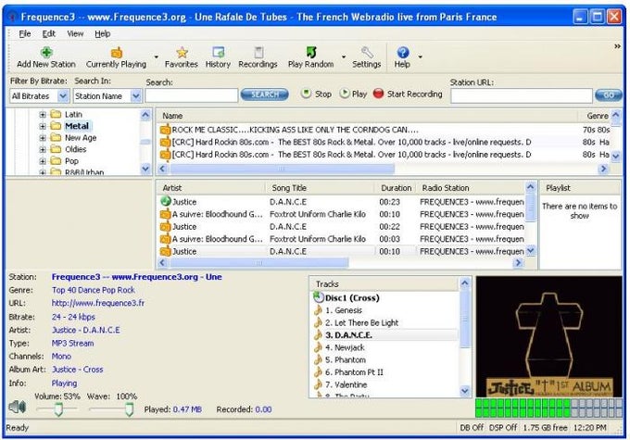Open the View menu
Viewport: 630px width, 440px height.
pos(75,33)
